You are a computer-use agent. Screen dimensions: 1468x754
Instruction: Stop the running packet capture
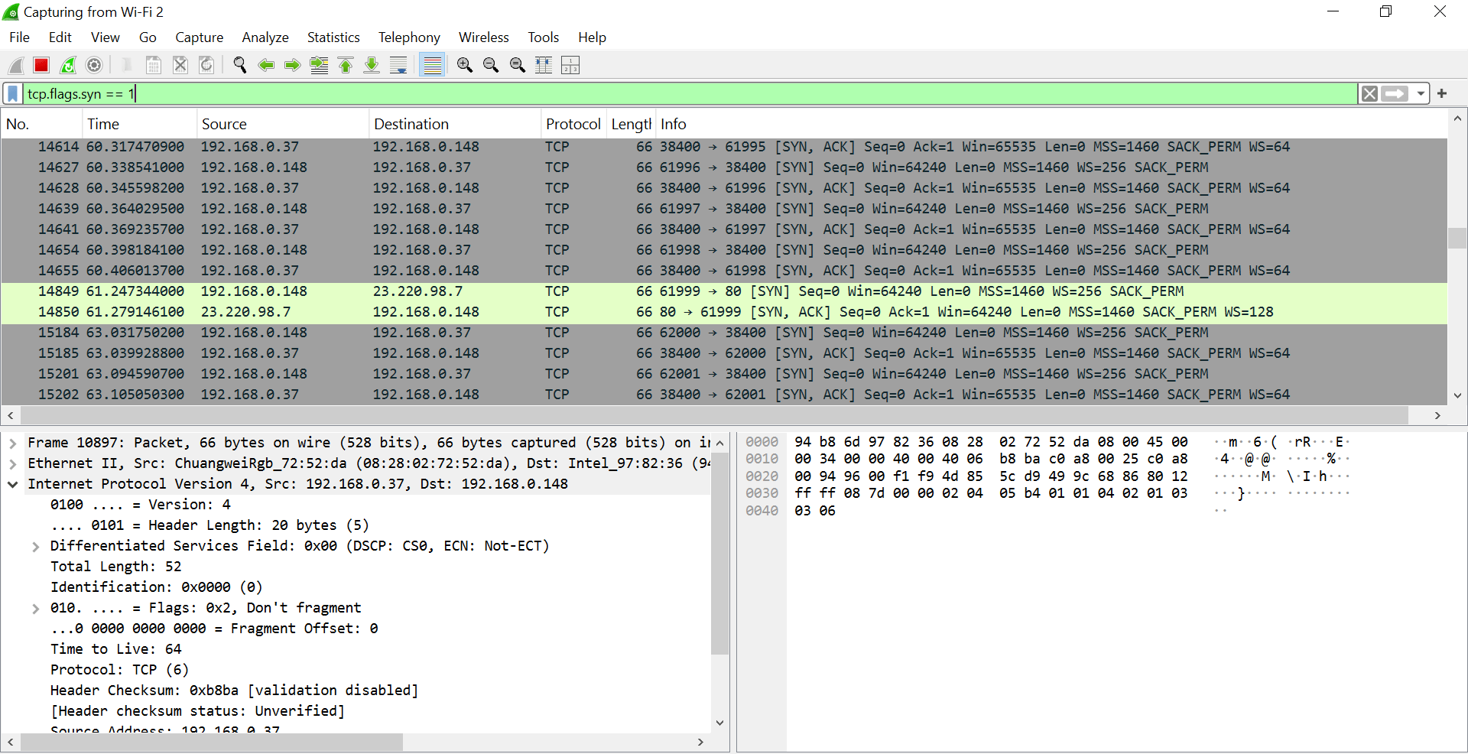pos(41,66)
